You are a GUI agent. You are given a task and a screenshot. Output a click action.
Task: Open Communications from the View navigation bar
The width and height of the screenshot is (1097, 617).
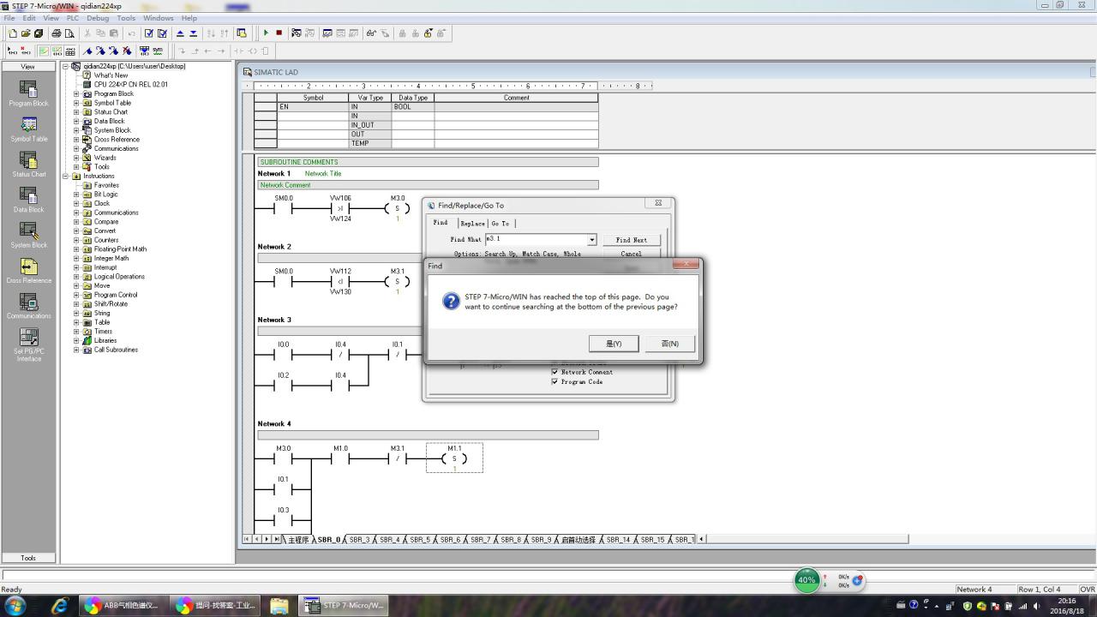(x=28, y=306)
